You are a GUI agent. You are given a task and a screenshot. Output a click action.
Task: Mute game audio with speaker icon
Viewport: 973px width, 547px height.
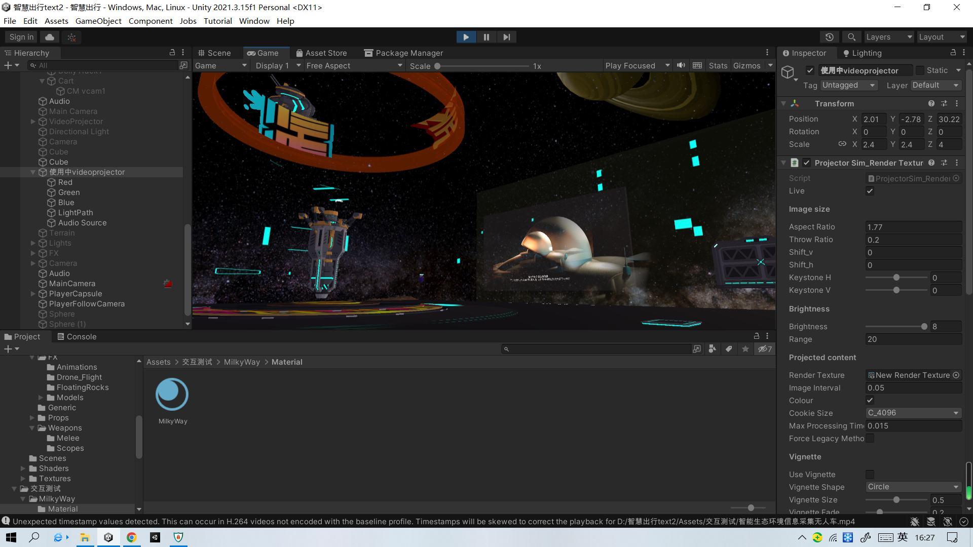click(x=681, y=65)
